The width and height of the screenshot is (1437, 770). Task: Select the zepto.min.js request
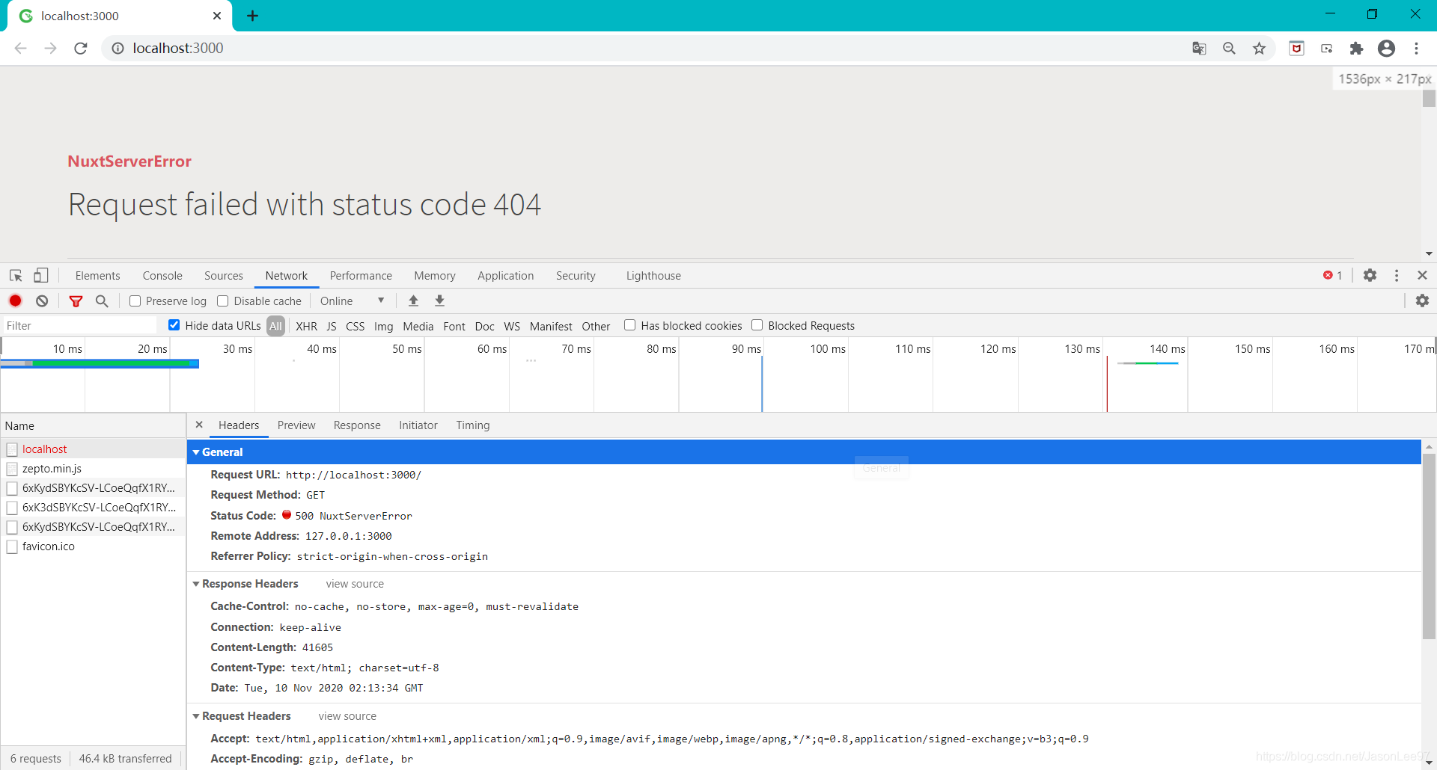pos(93,469)
